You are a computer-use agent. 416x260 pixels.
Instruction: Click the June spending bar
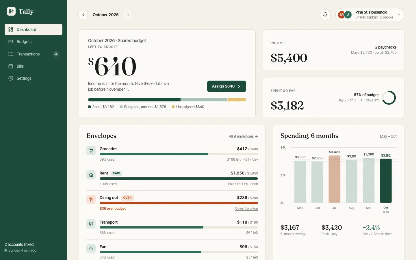317,182
